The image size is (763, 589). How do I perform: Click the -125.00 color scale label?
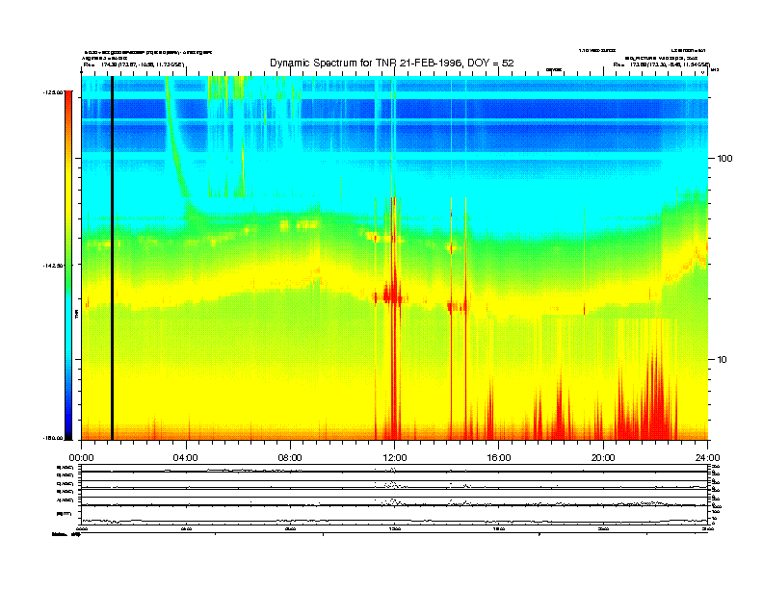click(x=53, y=92)
